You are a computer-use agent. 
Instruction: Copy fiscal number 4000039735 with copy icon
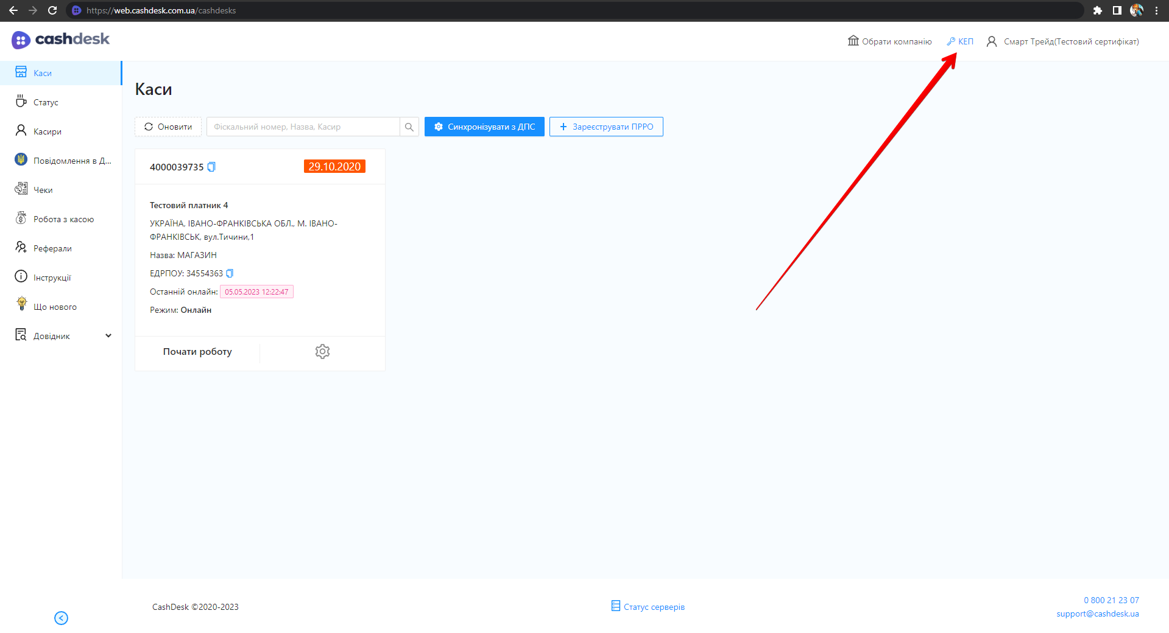point(211,167)
